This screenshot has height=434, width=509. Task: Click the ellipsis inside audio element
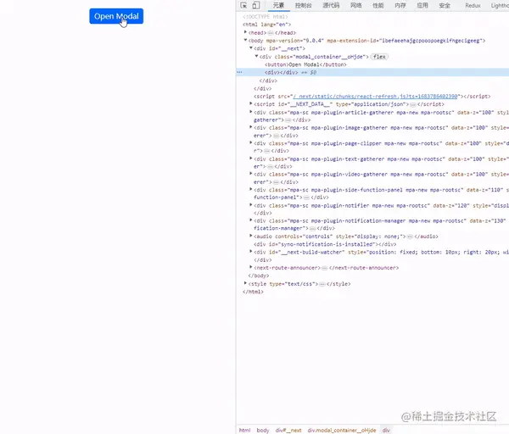(410, 236)
